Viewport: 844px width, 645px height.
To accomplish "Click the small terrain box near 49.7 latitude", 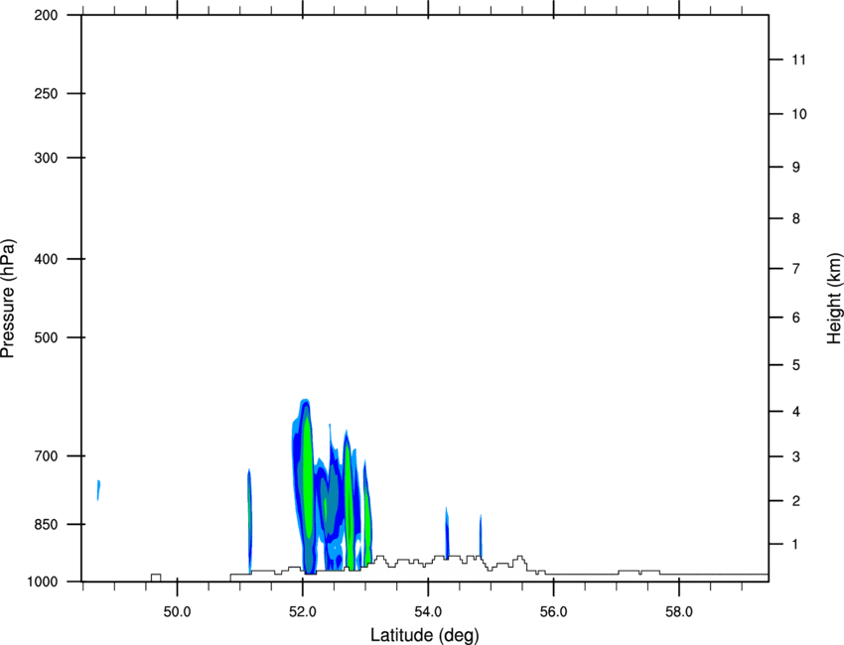I will coord(156,578).
